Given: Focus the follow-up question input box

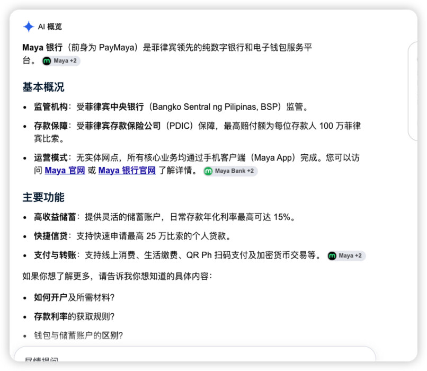Looking at the screenshot, I should [x=195, y=354].
